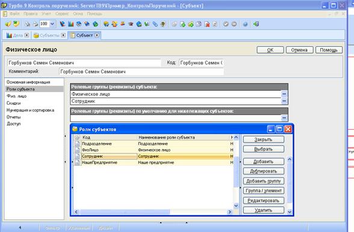
Task: Switch to the Дела tab
Action: tap(15, 35)
